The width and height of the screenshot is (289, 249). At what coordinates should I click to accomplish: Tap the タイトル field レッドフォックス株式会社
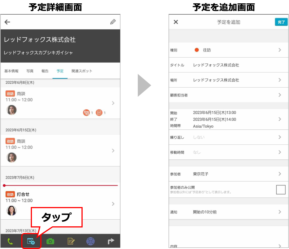tap(216, 65)
